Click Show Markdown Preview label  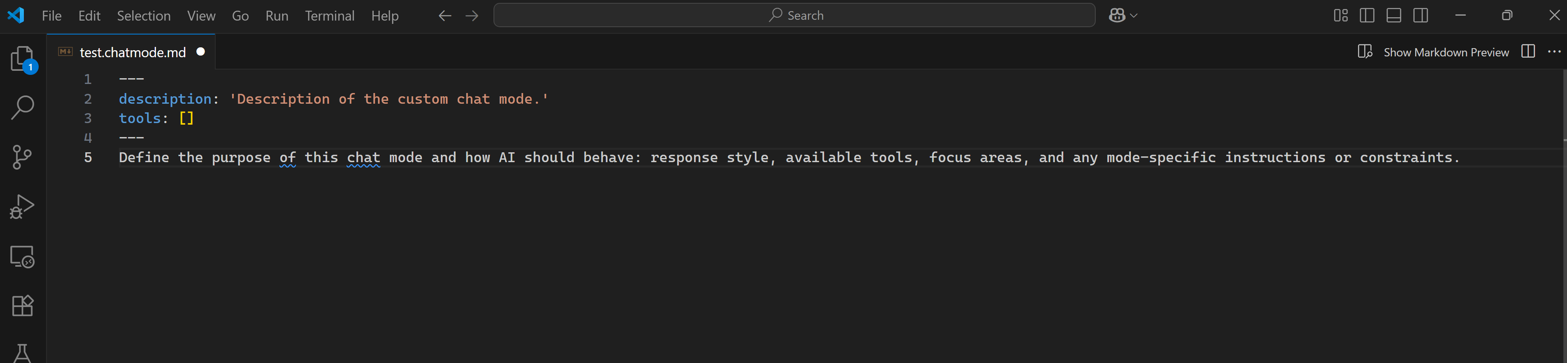click(1446, 52)
